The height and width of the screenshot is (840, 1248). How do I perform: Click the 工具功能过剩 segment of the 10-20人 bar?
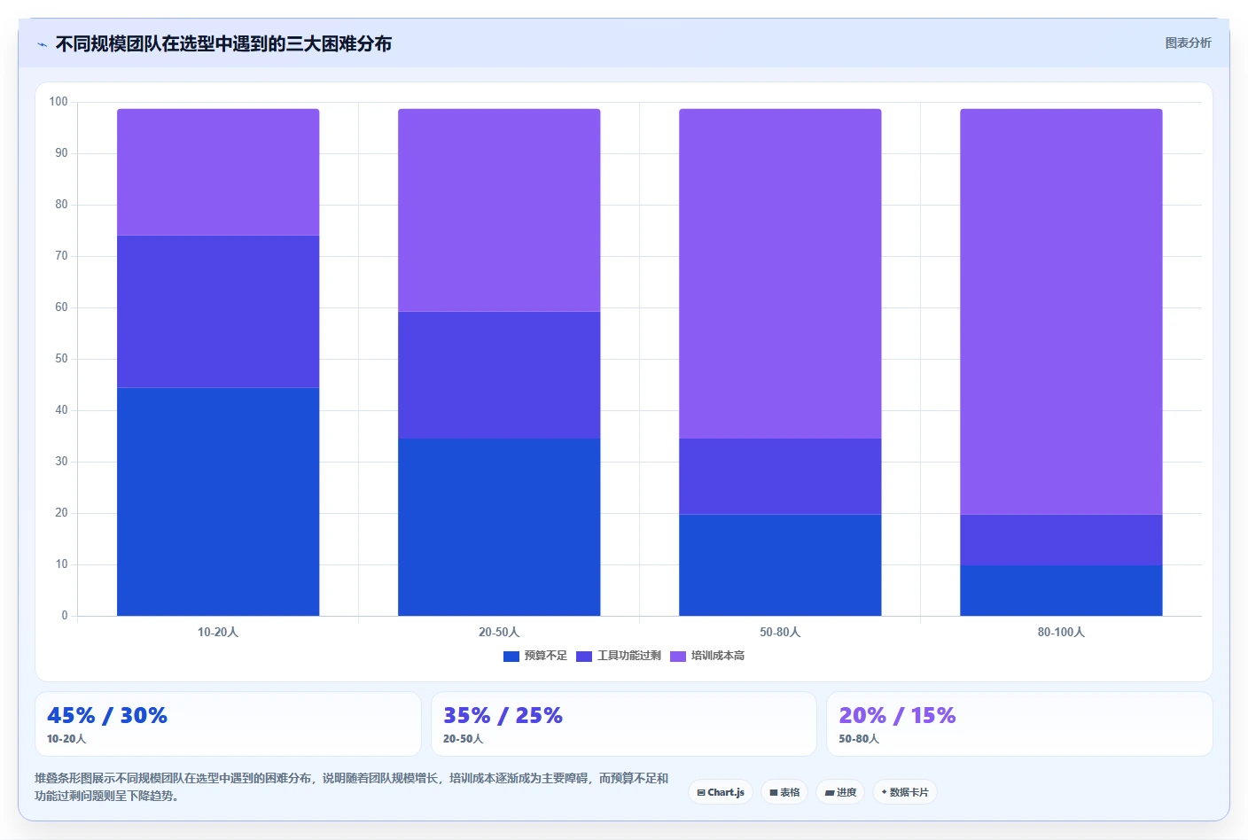pos(218,312)
